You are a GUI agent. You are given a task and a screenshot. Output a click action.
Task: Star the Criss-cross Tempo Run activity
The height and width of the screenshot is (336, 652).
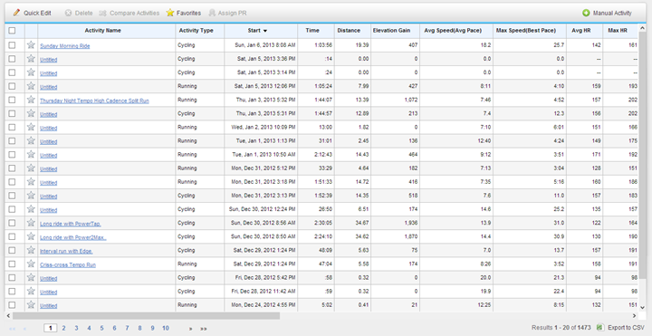pos(31,264)
